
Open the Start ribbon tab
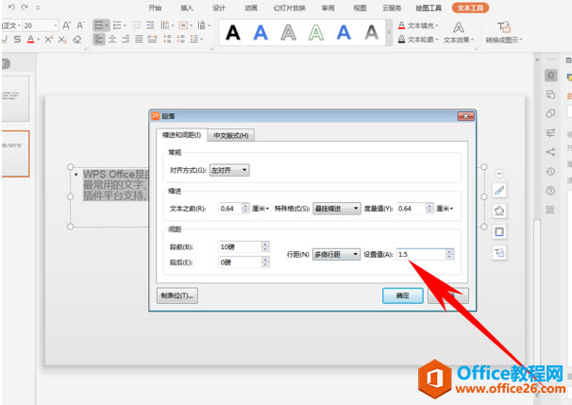(155, 8)
